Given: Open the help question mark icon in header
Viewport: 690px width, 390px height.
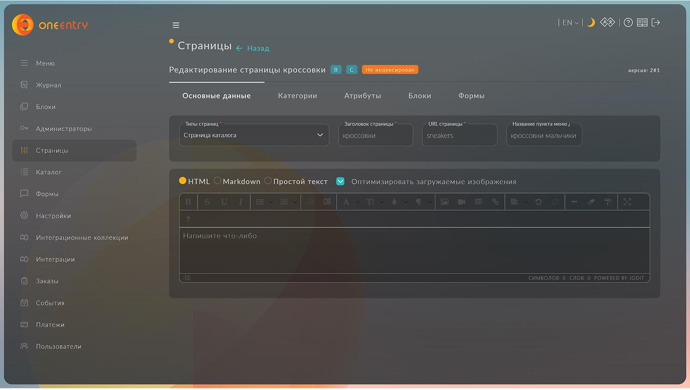Looking at the screenshot, I should (x=628, y=22).
